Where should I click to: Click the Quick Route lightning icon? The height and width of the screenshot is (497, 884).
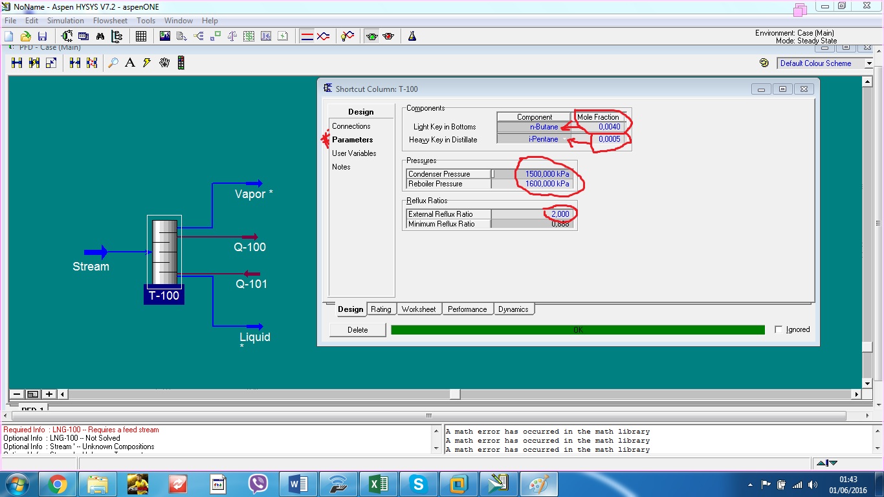[147, 63]
